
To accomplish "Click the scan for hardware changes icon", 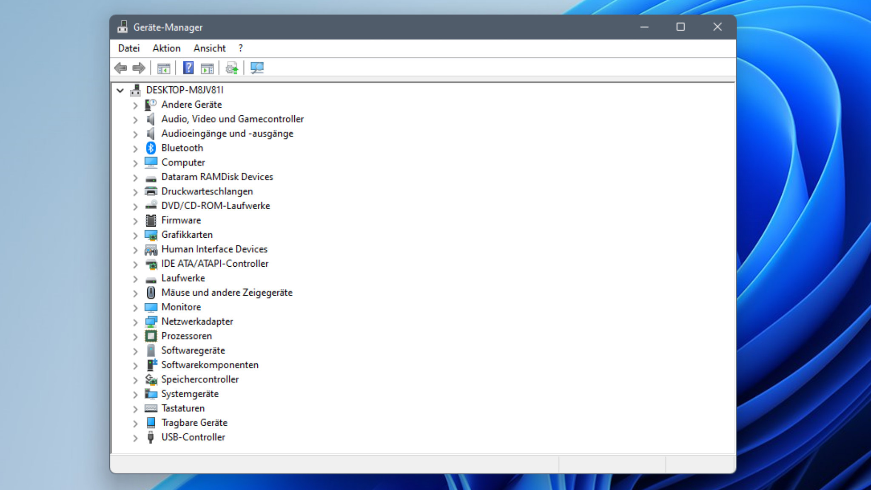I will tap(256, 68).
